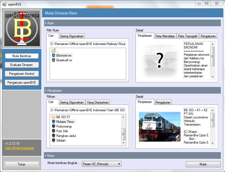The width and height of the screenshot is (225, 172).
Task: Click the BB 303 57 folder icon
Action: pos(54,117)
